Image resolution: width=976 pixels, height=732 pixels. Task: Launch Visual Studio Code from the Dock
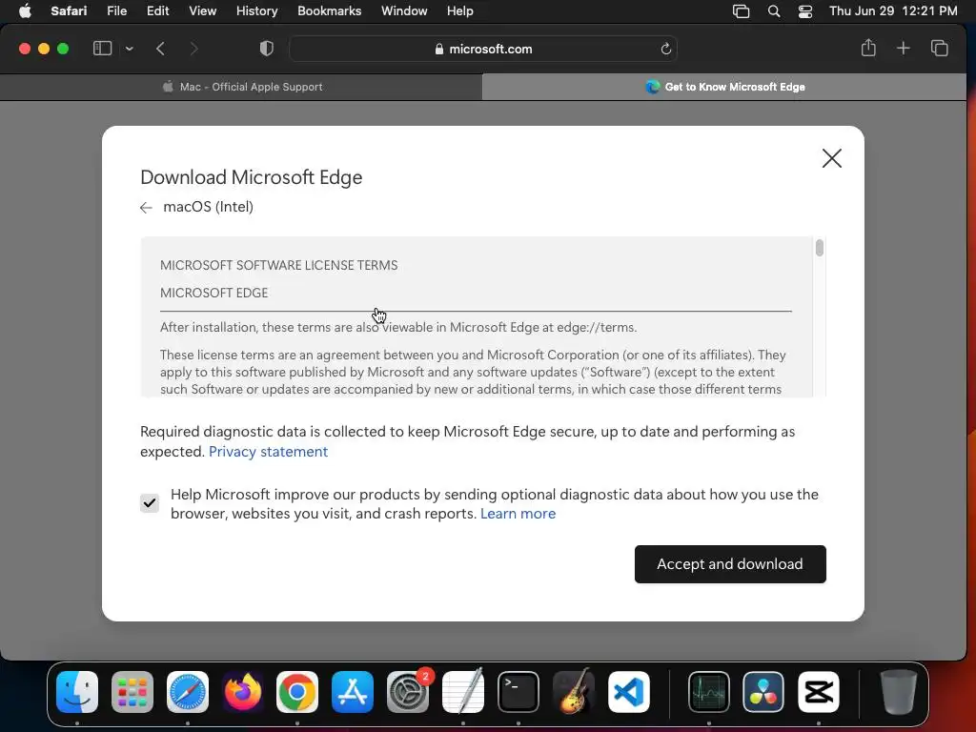pyautogui.click(x=629, y=692)
